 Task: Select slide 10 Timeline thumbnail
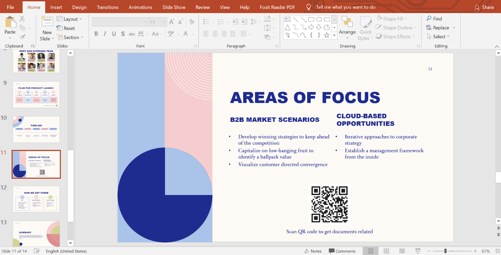(x=36, y=129)
